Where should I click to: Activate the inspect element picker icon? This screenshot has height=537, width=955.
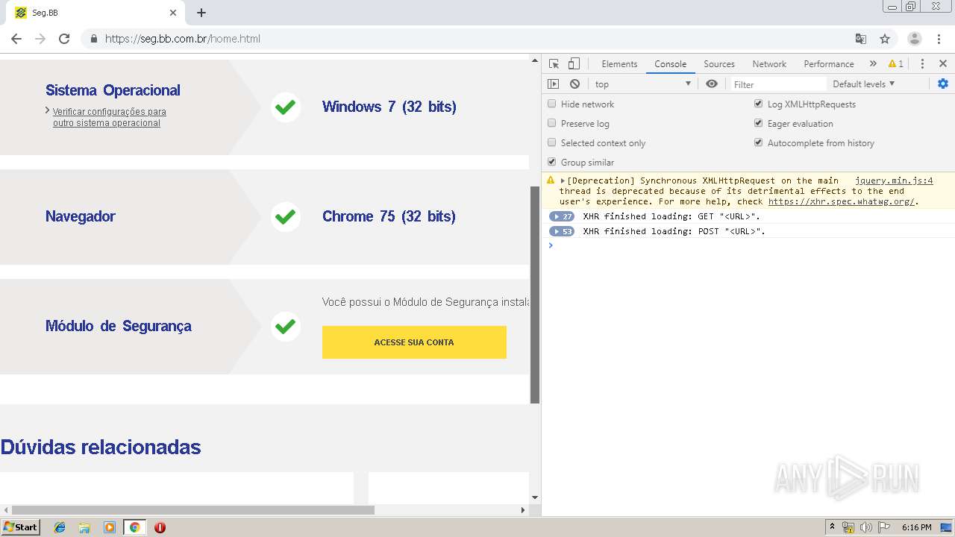[554, 64]
